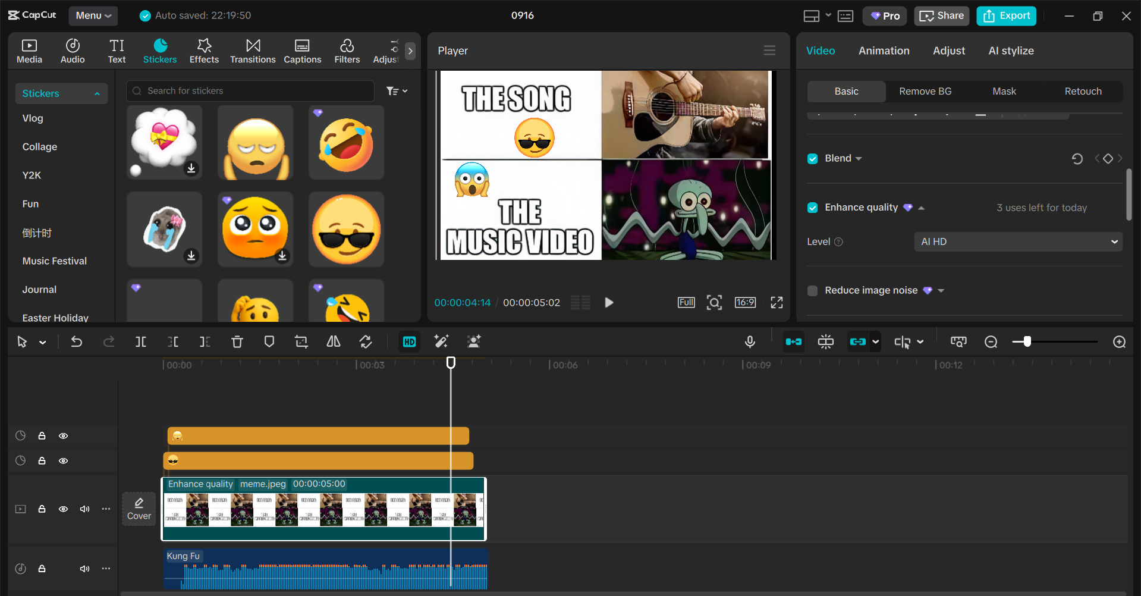Click the Split clip icon
The width and height of the screenshot is (1141, 596).
pyautogui.click(x=141, y=341)
